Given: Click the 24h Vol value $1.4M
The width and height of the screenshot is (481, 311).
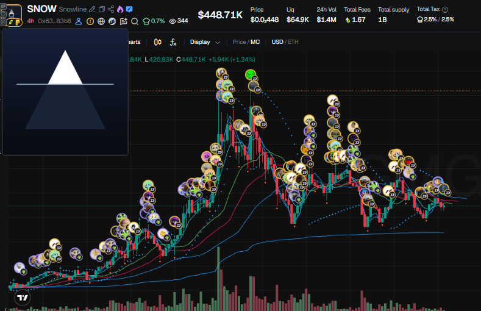Looking at the screenshot, I should pyautogui.click(x=326, y=20).
